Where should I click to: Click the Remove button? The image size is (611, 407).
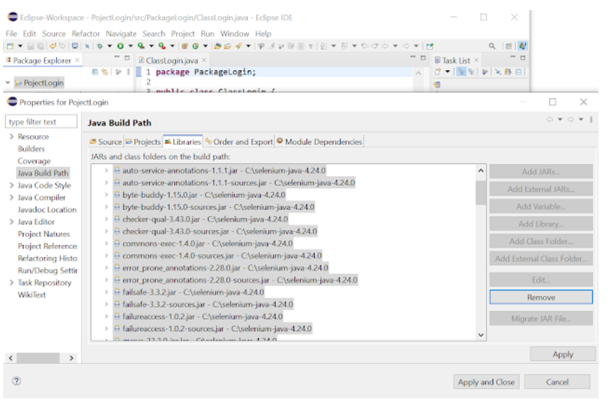point(541,297)
